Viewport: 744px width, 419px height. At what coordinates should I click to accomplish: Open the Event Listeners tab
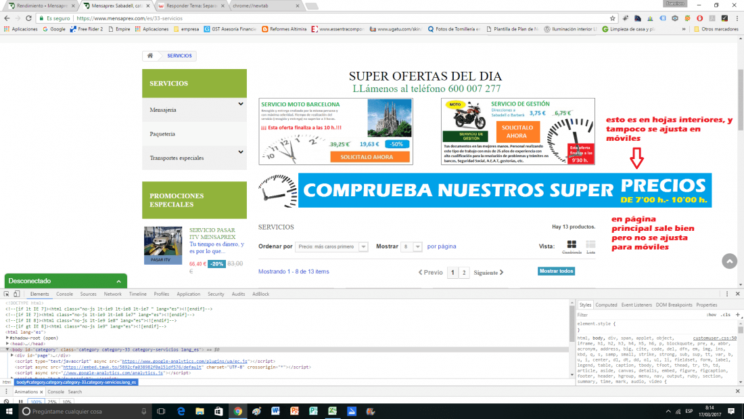[636, 305]
